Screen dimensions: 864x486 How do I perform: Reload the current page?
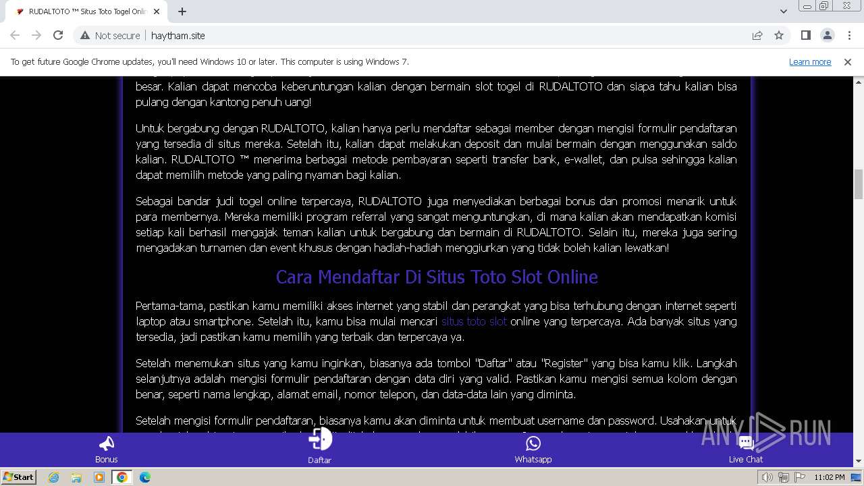click(58, 35)
